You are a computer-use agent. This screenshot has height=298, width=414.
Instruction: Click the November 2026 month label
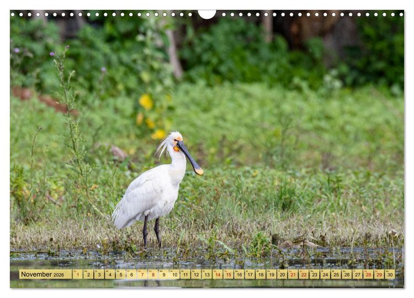tap(45, 274)
